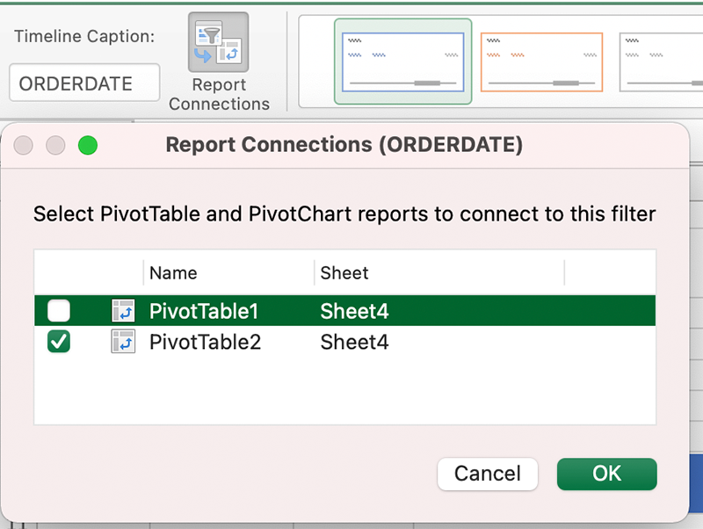
Task: Pick the gray timeline style thumbnail
Action: (659, 62)
